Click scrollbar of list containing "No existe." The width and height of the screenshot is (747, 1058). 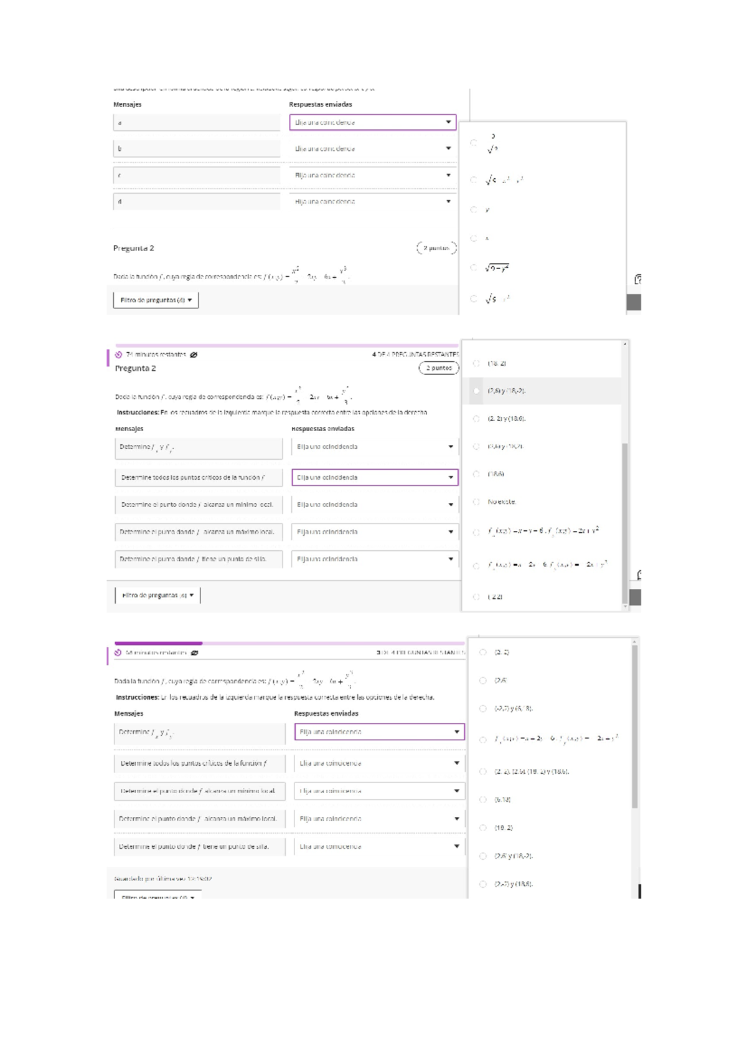[x=624, y=522]
